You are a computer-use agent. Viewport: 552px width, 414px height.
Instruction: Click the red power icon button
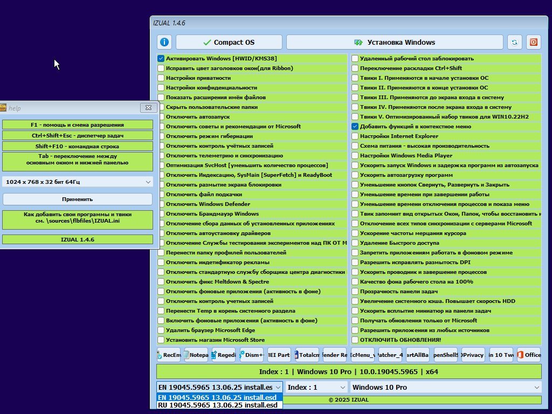[x=533, y=42]
